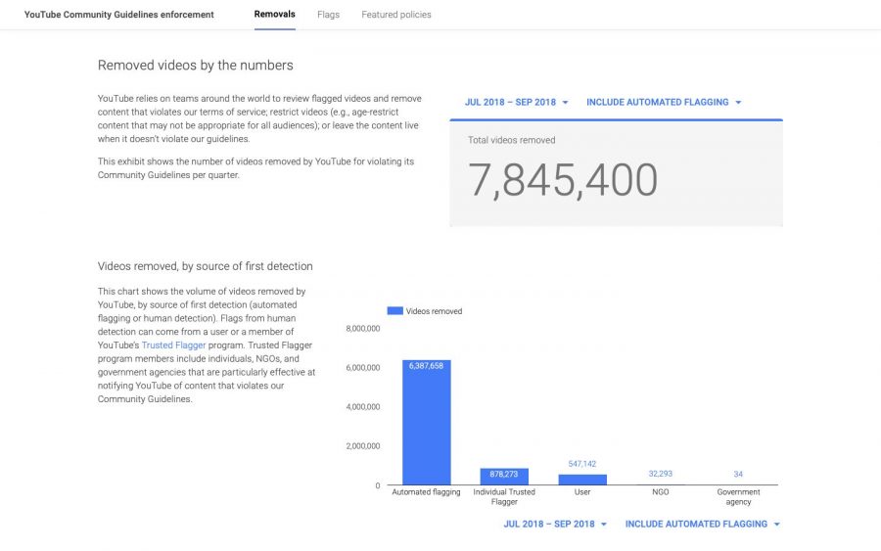Open the Flags tab
This screenshot has width=881, height=551.
pyautogui.click(x=328, y=15)
